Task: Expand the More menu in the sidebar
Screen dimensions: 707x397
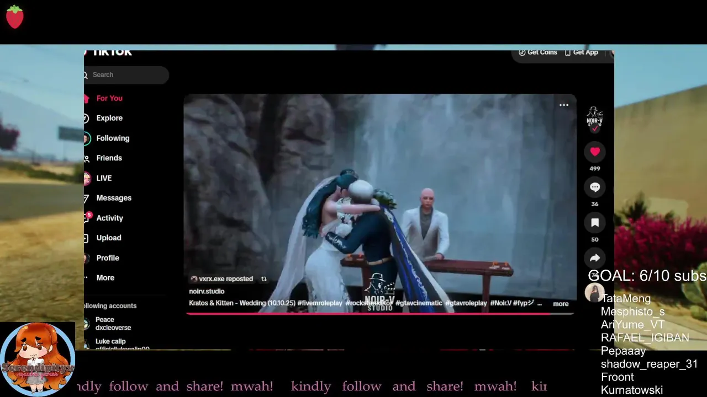Action: point(105,278)
